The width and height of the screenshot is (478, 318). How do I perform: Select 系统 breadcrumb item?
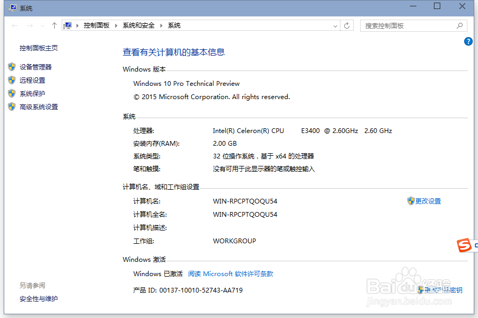[174, 25]
